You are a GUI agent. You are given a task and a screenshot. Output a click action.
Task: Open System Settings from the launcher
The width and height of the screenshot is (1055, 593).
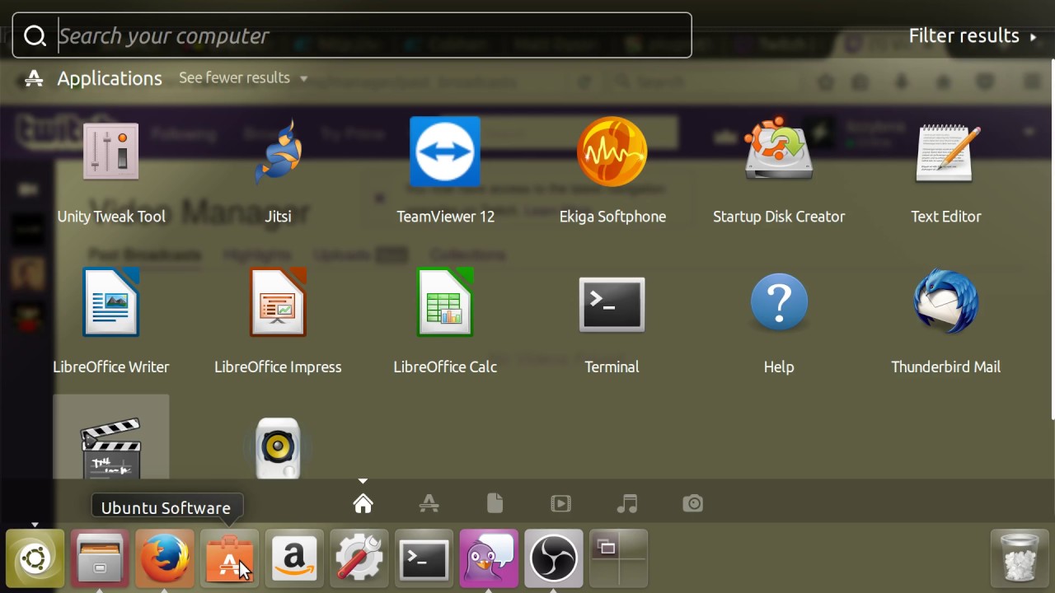click(359, 559)
